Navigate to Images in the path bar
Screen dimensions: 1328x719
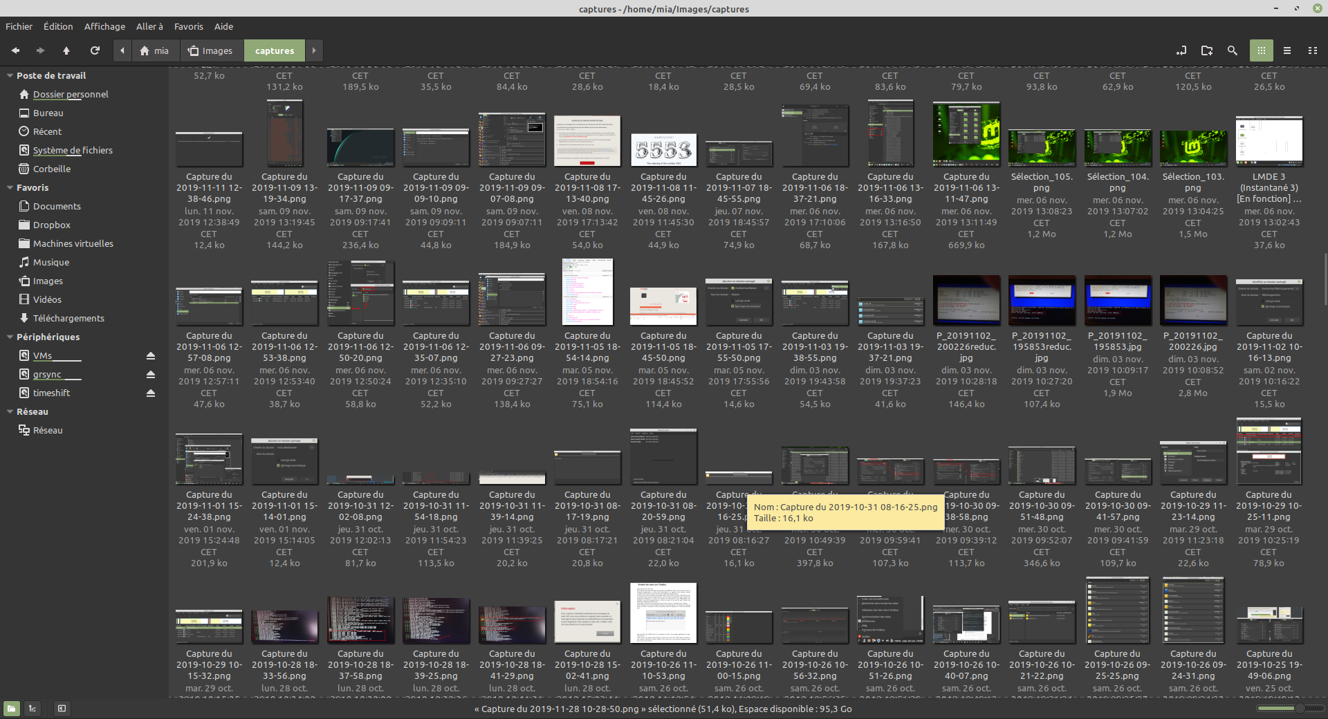(x=211, y=50)
